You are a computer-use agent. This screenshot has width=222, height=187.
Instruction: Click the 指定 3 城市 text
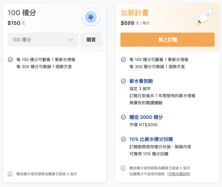pos(140,89)
